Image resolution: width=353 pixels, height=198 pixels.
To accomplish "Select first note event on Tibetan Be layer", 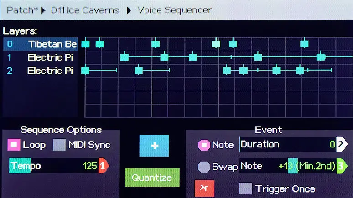I will click(85, 44).
